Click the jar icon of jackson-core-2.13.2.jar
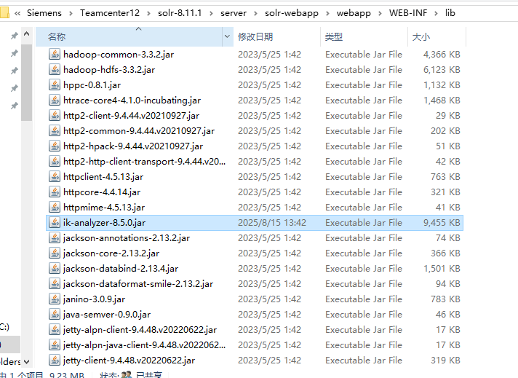Image resolution: width=518 pixels, height=378 pixels. pos(55,253)
